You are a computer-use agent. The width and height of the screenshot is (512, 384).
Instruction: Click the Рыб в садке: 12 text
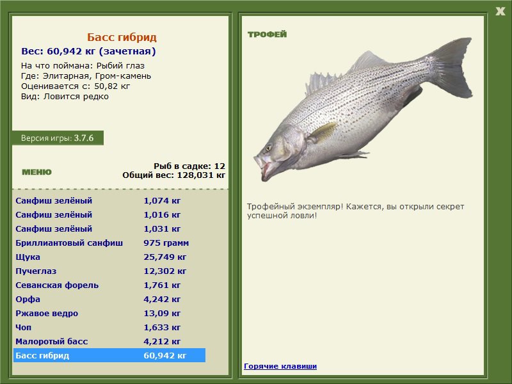(189, 166)
